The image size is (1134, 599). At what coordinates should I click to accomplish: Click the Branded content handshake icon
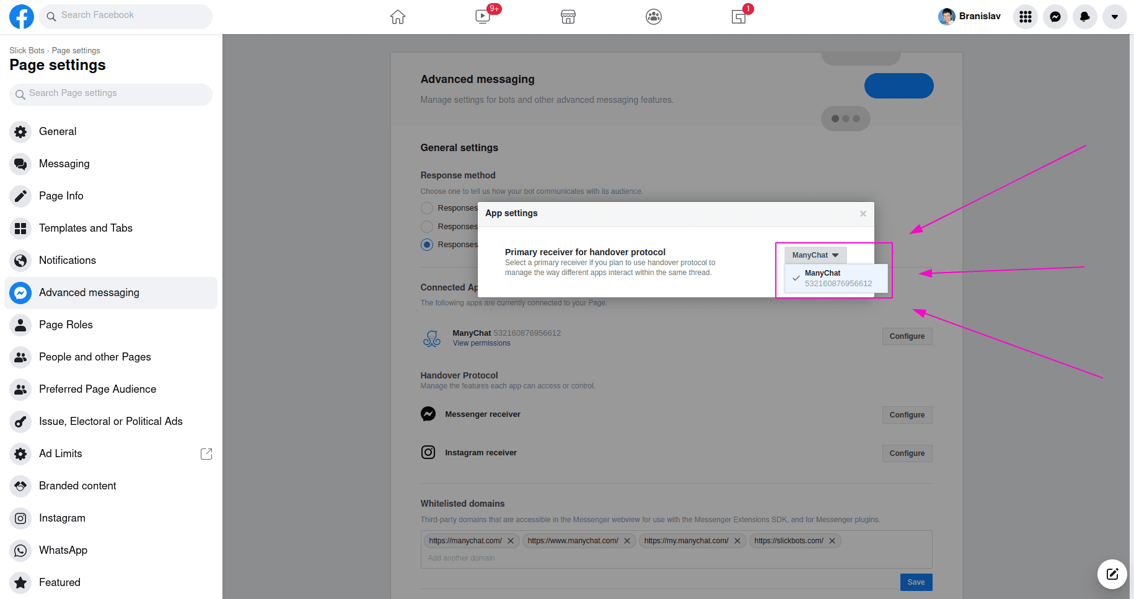[20, 486]
